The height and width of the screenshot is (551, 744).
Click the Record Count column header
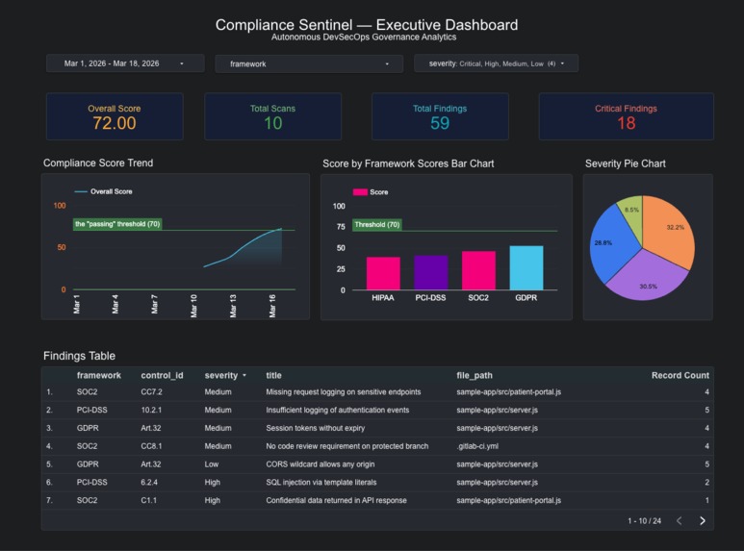680,376
